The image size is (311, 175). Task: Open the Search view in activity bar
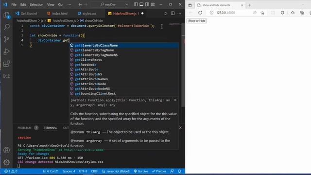coord(6,27)
